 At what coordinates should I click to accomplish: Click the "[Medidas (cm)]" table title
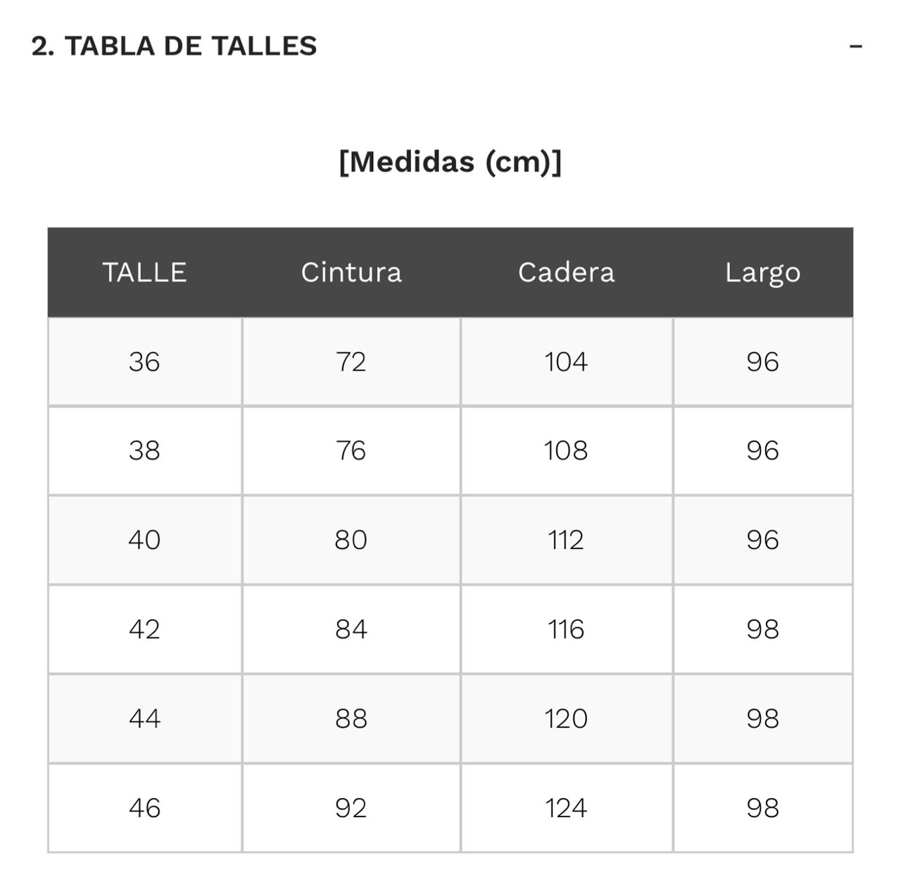(x=450, y=162)
